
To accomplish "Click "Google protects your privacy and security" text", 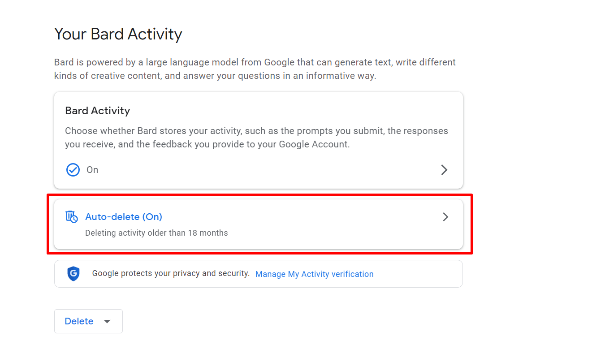I will coord(171,273).
